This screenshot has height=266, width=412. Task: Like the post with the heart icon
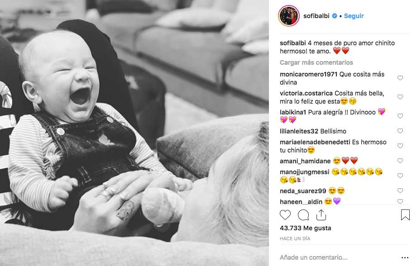coord(285,215)
